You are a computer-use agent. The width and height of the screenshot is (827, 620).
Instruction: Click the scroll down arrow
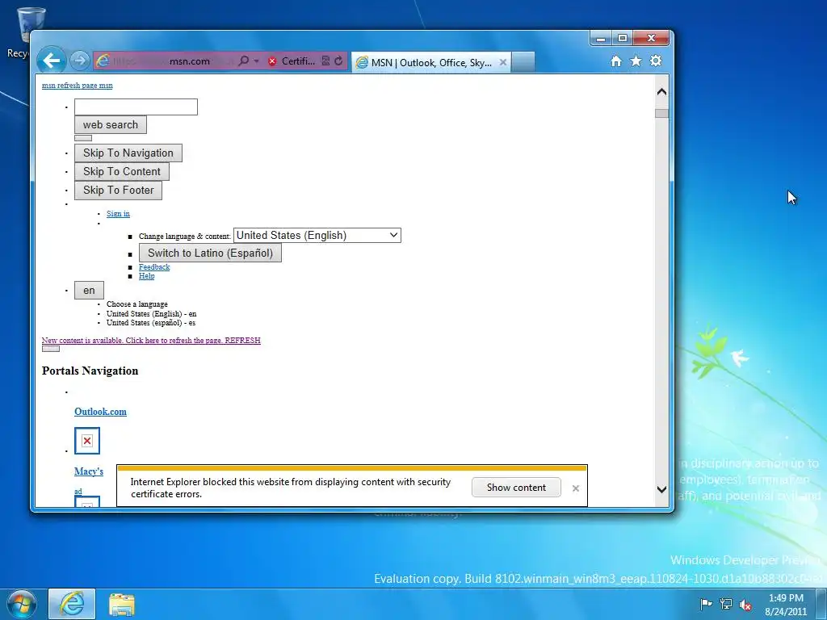coord(662,489)
